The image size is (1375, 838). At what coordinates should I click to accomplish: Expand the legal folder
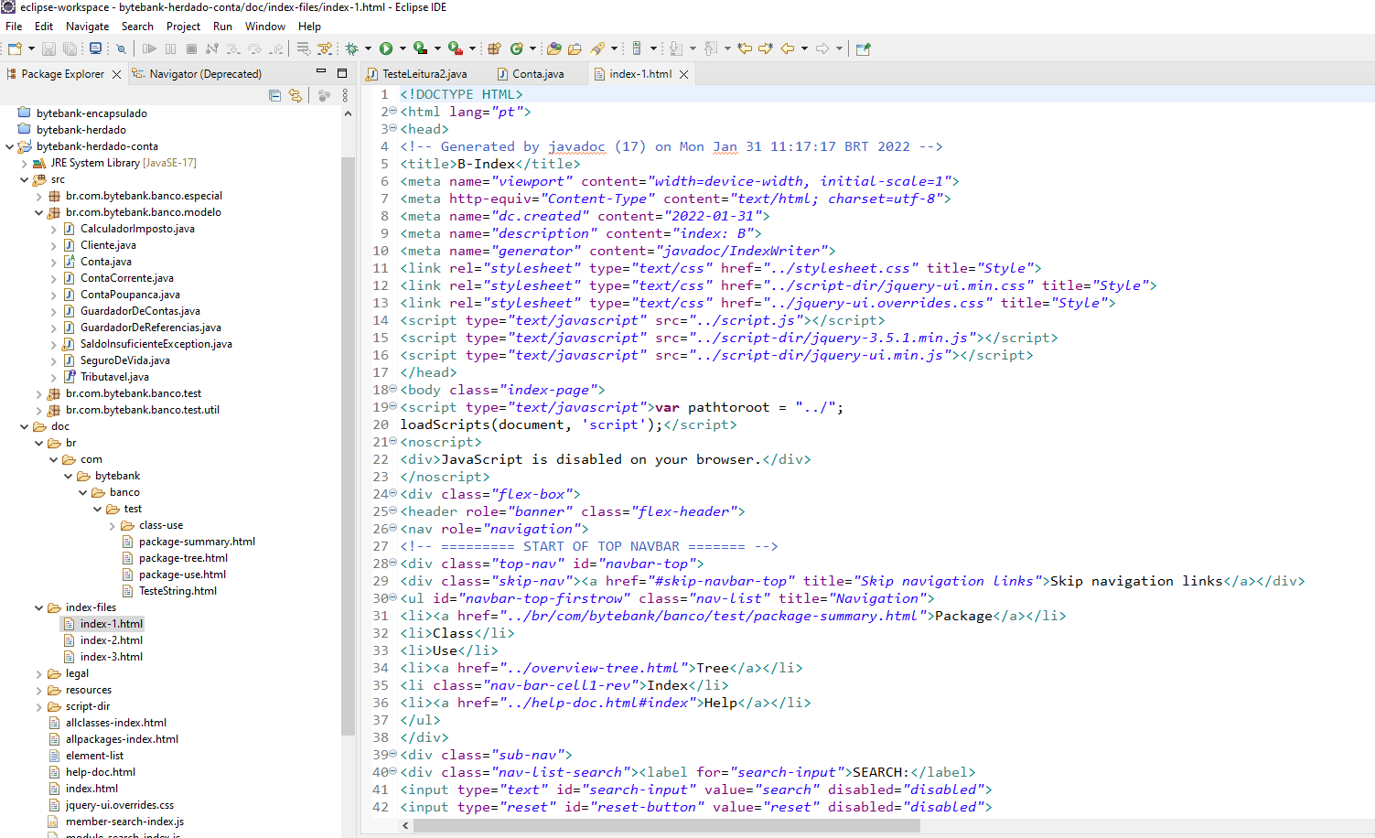click(39, 673)
